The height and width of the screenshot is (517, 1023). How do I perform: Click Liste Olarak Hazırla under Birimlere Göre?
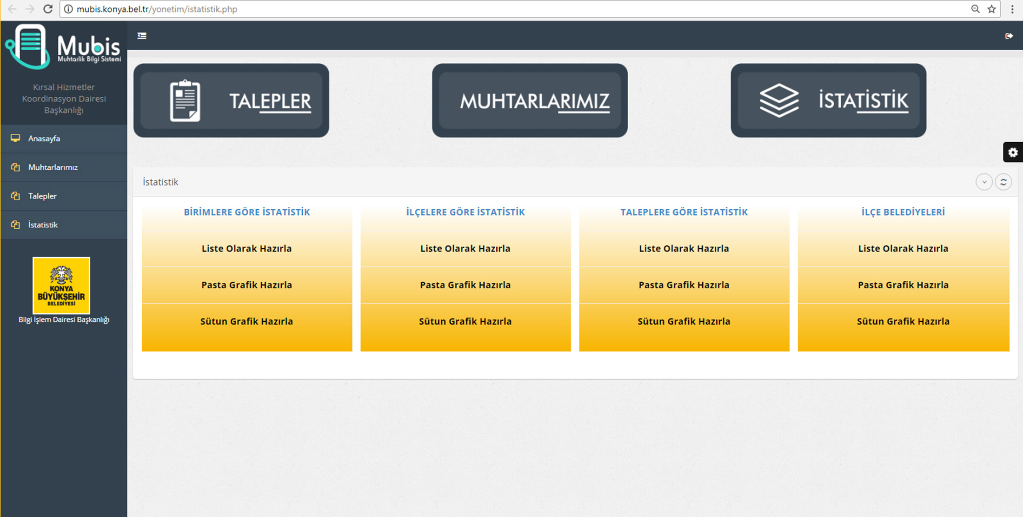coord(246,249)
